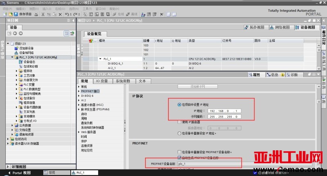
Task: Click the Cut scissors icon
Action: point(43,14)
